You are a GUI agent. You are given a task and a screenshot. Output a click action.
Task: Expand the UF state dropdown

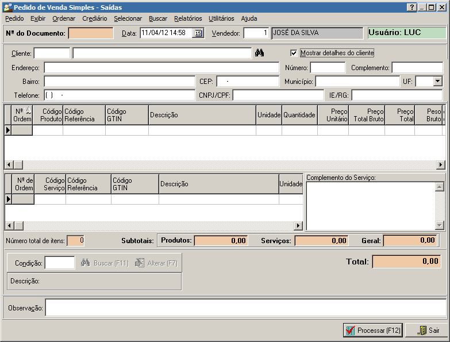[x=437, y=82]
